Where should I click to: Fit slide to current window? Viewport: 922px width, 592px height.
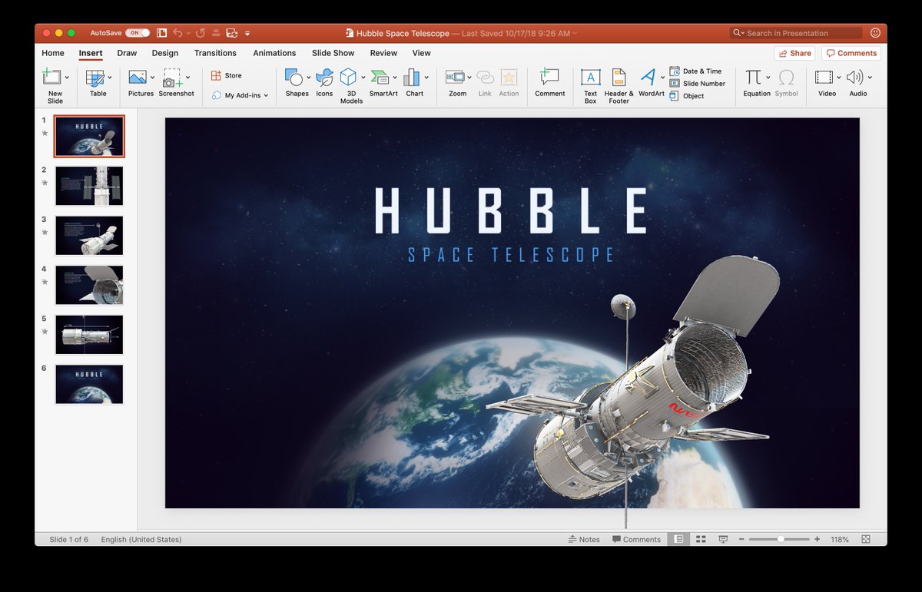[866, 540]
